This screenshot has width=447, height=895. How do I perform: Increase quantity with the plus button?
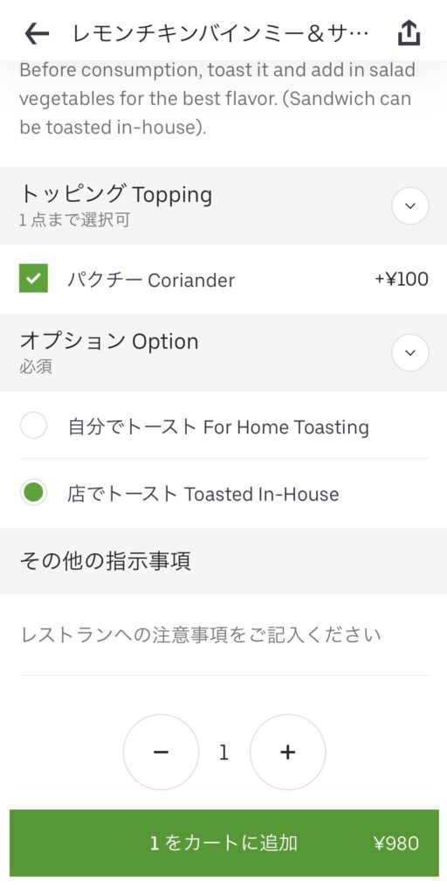point(287,753)
